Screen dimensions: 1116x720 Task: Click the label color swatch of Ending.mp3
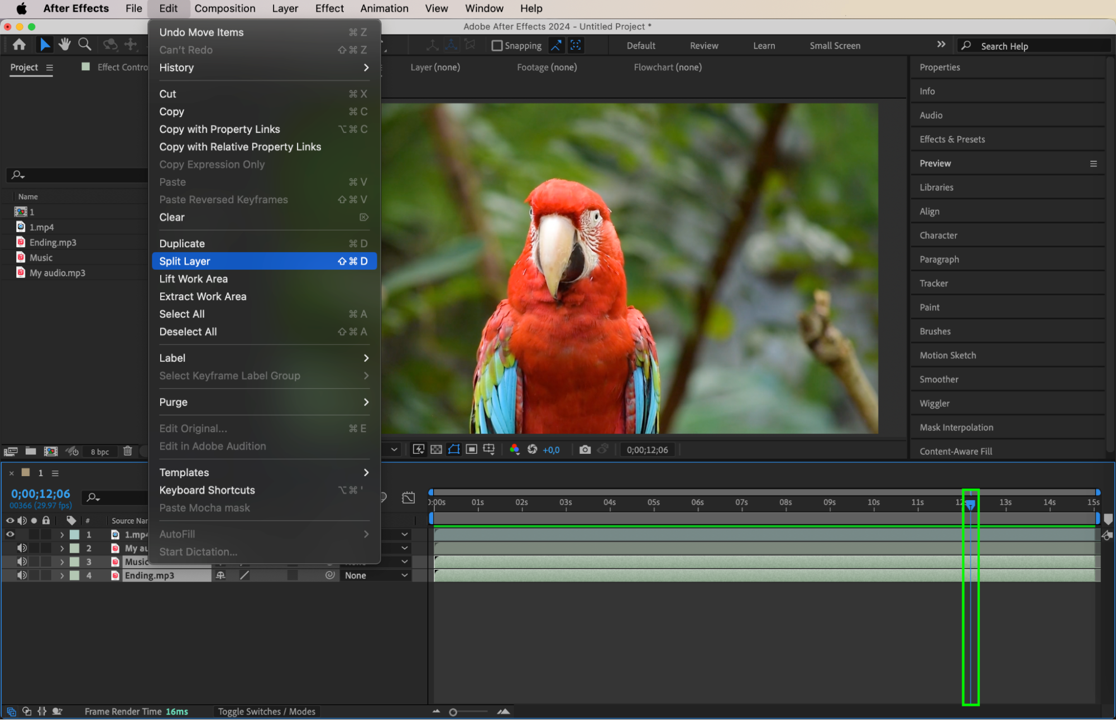point(74,575)
